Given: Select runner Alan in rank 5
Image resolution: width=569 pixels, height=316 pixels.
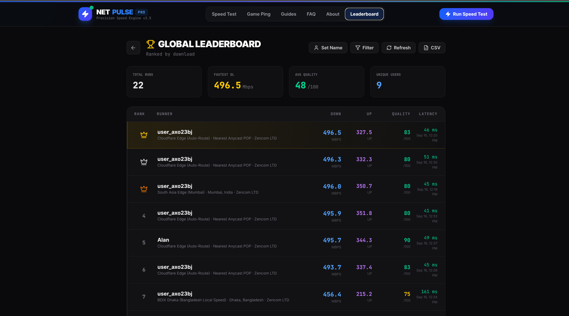Looking at the screenshot, I should coord(163,240).
